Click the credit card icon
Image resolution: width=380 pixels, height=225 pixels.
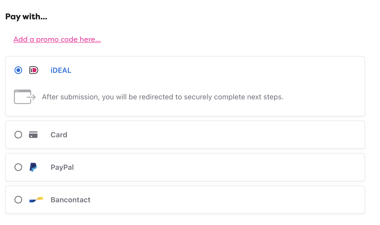(33, 135)
